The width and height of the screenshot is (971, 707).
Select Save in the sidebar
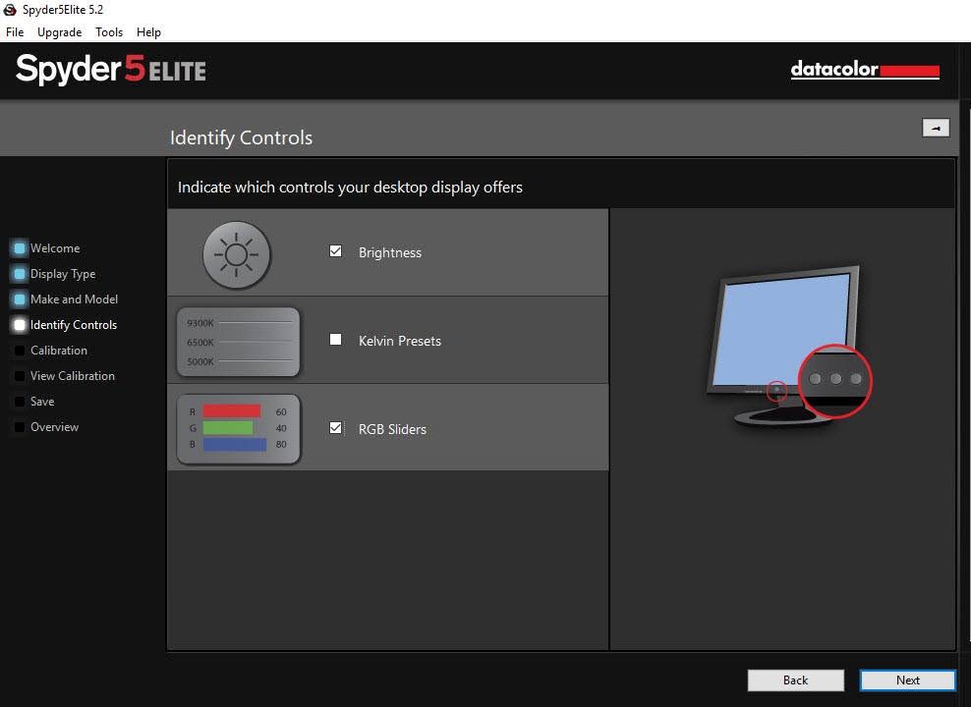pyautogui.click(x=42, y=402)
